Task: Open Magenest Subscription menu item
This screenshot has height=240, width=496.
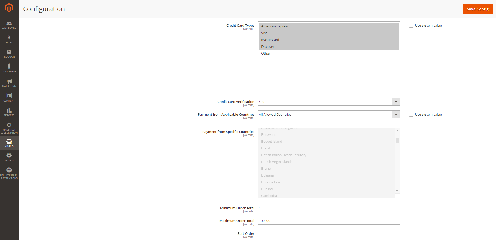Action: 9,128
